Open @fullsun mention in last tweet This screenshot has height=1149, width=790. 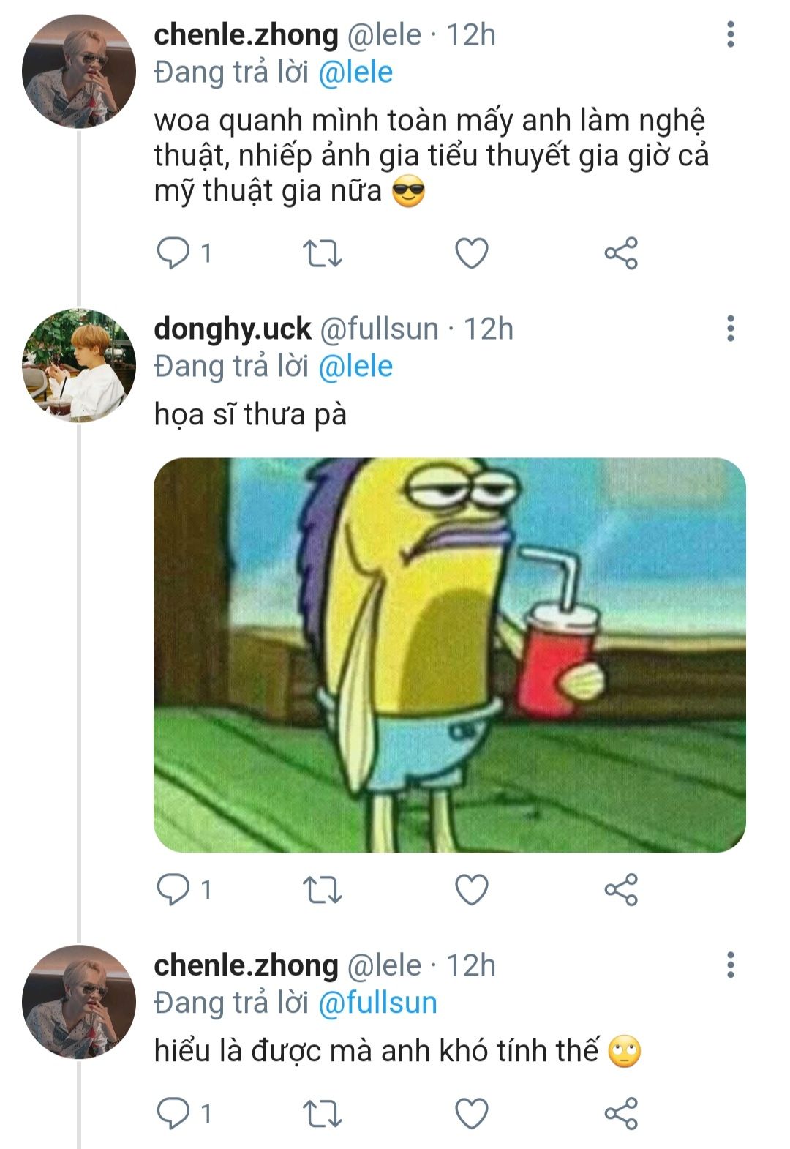coord(377,1003)
